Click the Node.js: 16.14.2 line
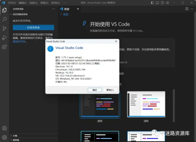Screen dimensions: 196x142 [64, 72]
